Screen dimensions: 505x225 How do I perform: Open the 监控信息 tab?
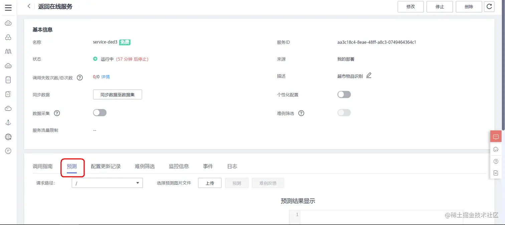coord(179,166)
